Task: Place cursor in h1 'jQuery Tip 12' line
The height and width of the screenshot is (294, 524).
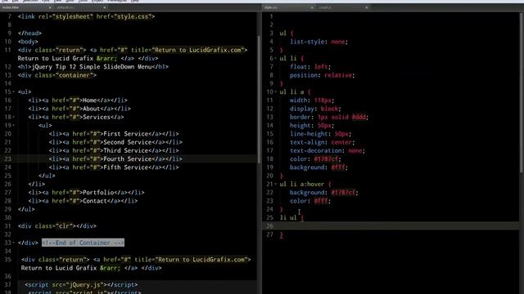Action: point(93,67)
